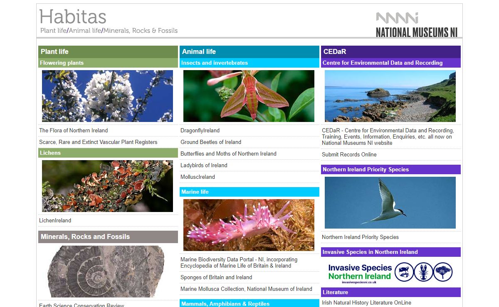This screenshot has width=499, height=307.
Task: Click the rocky coastline CEDaR photo
Action: point(390,96)
